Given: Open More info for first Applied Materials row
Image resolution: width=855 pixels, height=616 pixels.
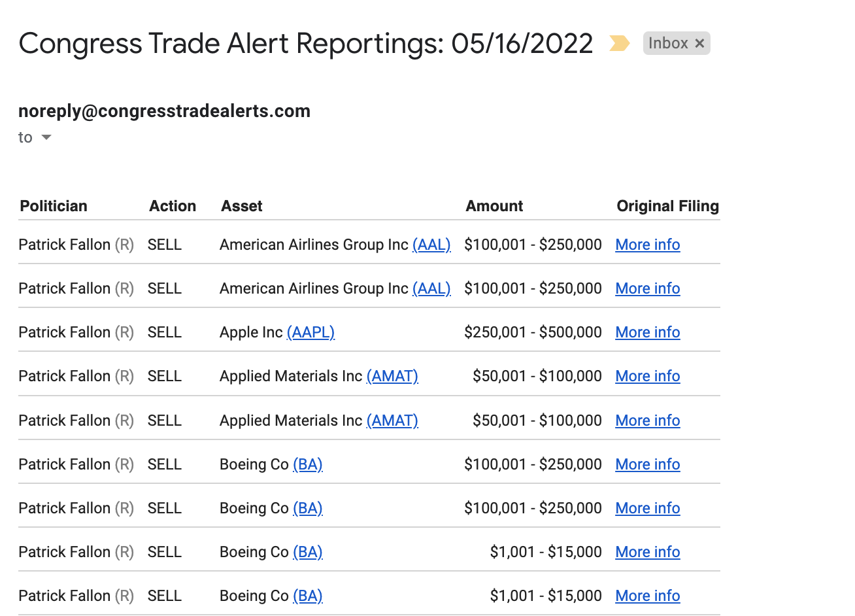Looking at the screenshot, I should tap(648, 376).
